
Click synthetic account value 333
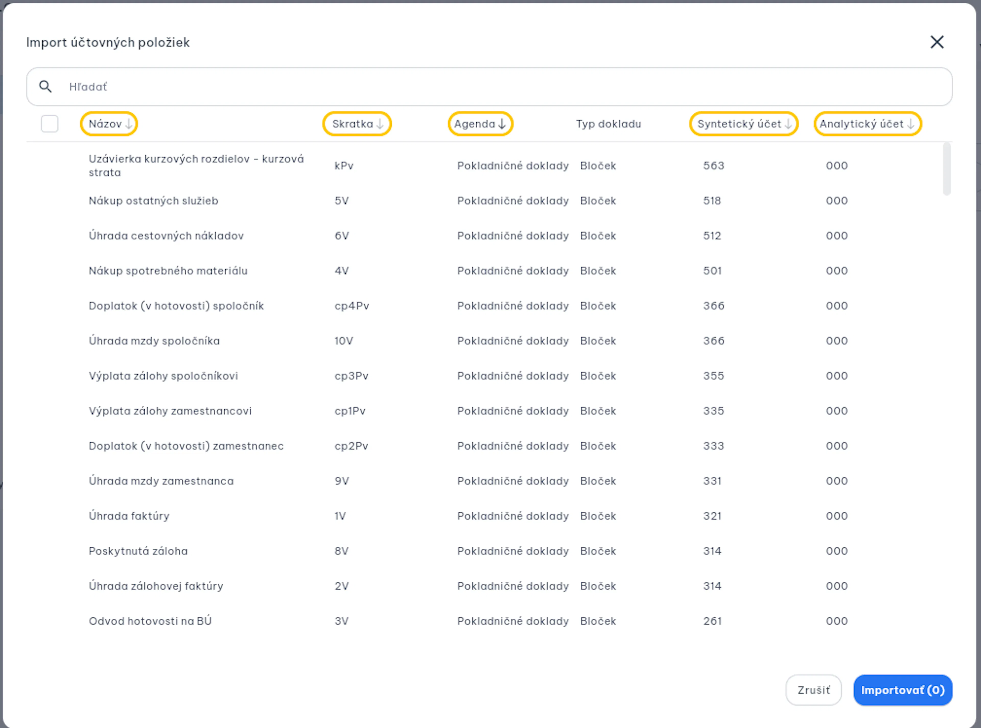click(714, 446)
